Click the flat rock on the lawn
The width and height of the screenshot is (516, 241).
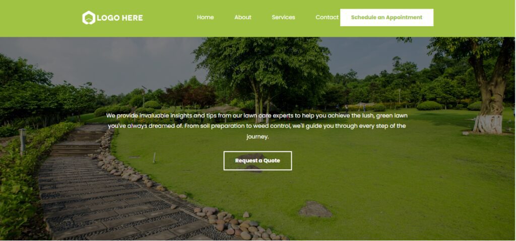pyautogui.click(x=315, y=209)
